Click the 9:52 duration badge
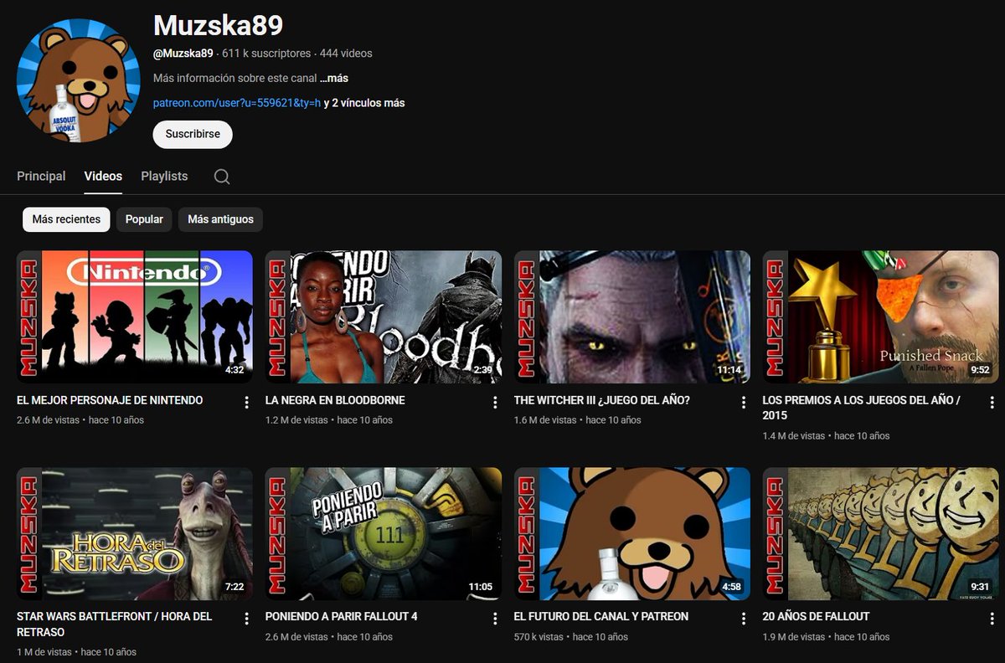 click(981, 370)
